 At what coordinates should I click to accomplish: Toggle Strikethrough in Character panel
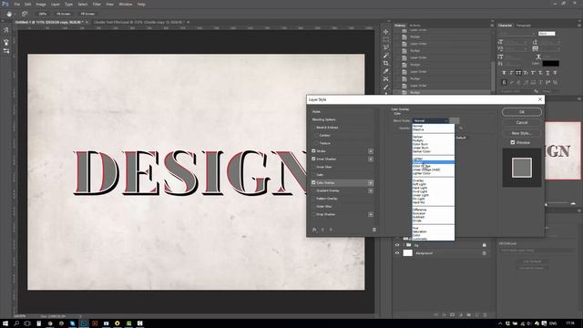555,73
